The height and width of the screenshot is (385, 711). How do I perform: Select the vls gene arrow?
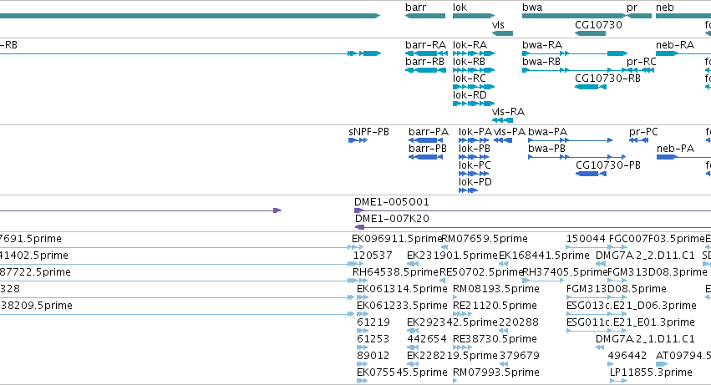pos(502,33)
